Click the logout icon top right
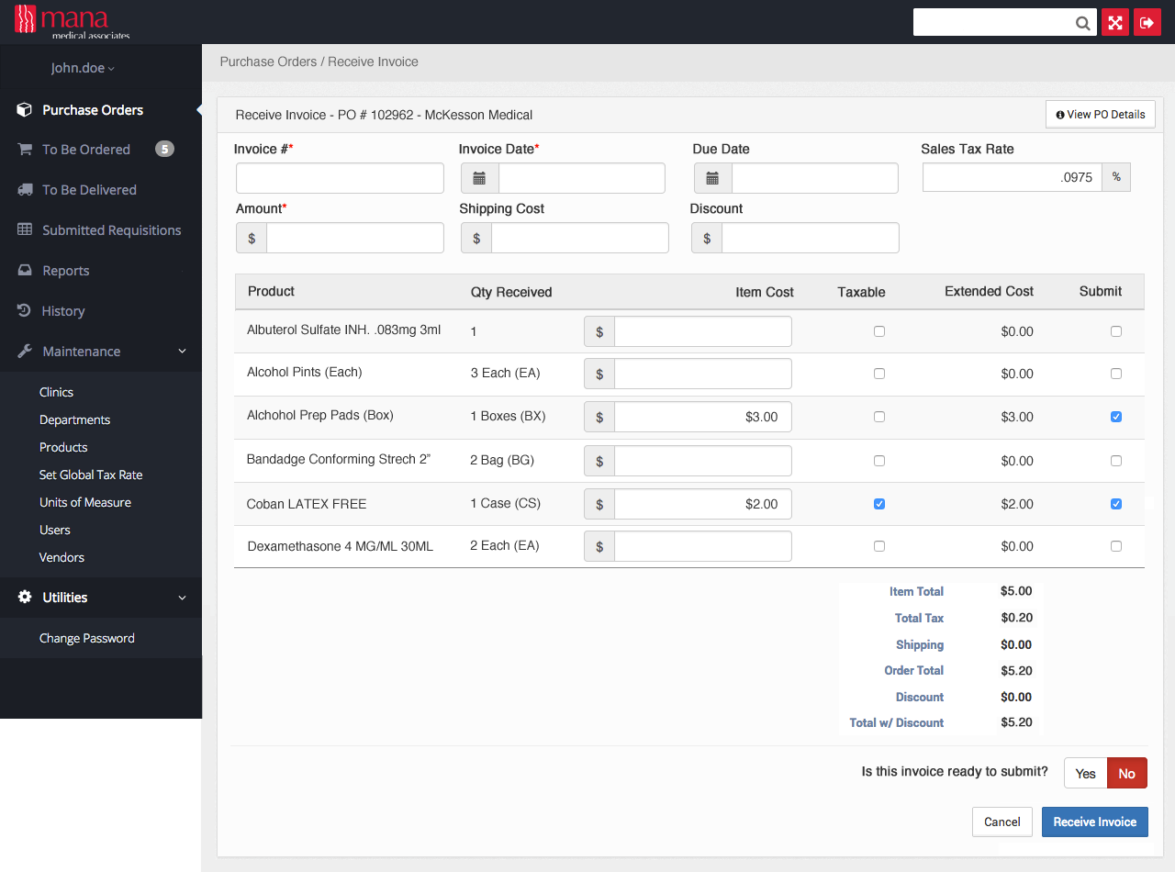Viewport: 1175px width, 872px height. tap(1147, 22)
